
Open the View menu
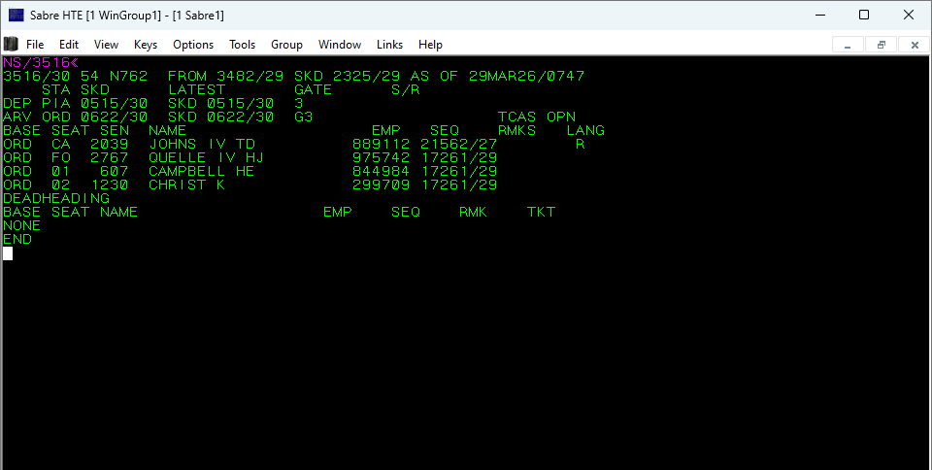[107, 45]
